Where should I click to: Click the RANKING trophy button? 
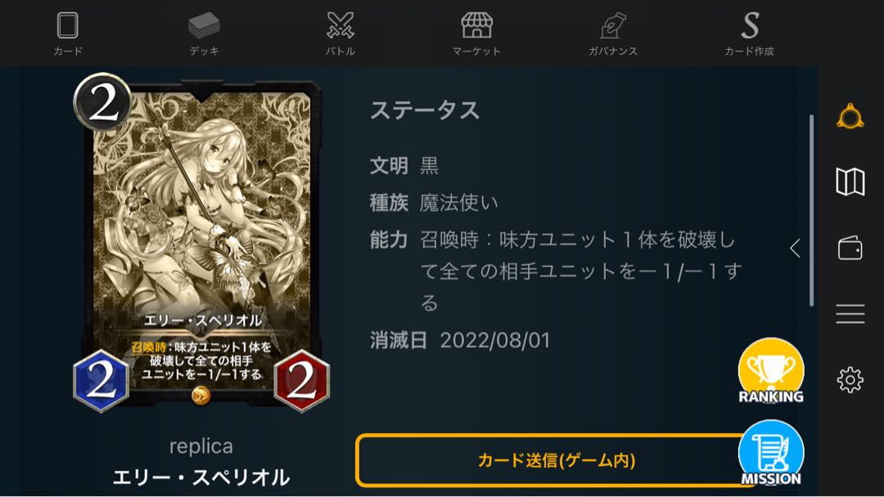tap(771, 371)
